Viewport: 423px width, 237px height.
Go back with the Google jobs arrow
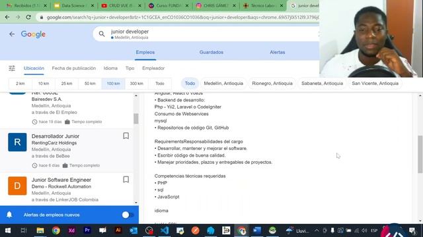12,34
